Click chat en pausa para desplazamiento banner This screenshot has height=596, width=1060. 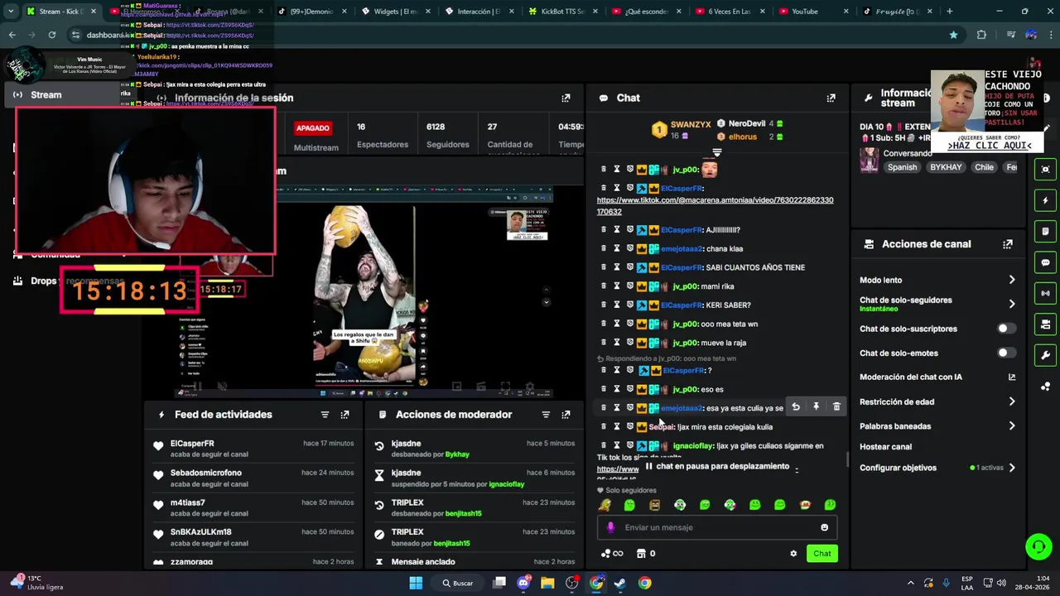[x=717, y=467]
